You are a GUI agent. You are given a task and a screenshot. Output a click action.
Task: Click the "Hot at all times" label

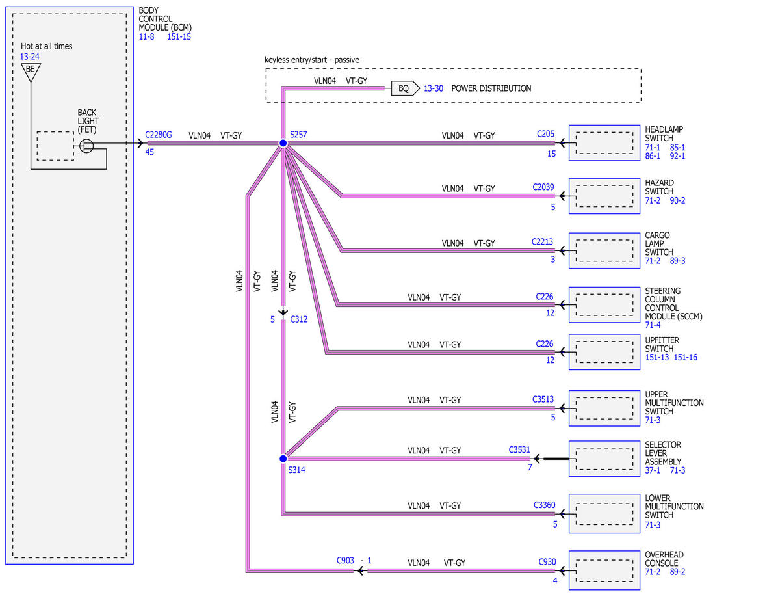click(x=47, y=46)
